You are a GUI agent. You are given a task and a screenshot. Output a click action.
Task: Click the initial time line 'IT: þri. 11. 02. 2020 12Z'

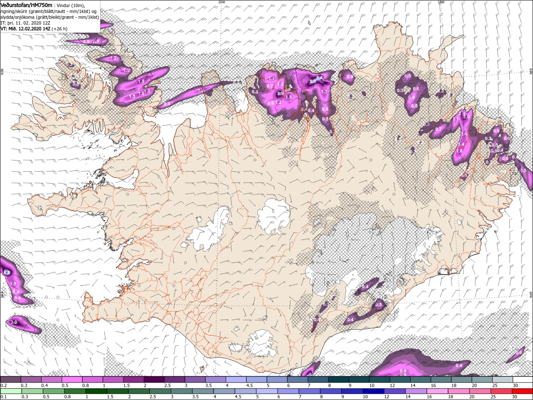[x=25, y=23]
